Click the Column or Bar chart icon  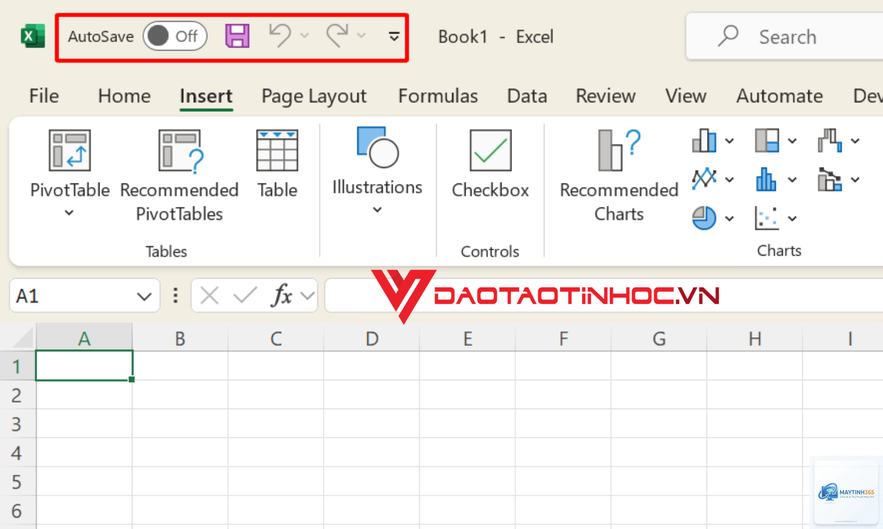pos(704,140)
